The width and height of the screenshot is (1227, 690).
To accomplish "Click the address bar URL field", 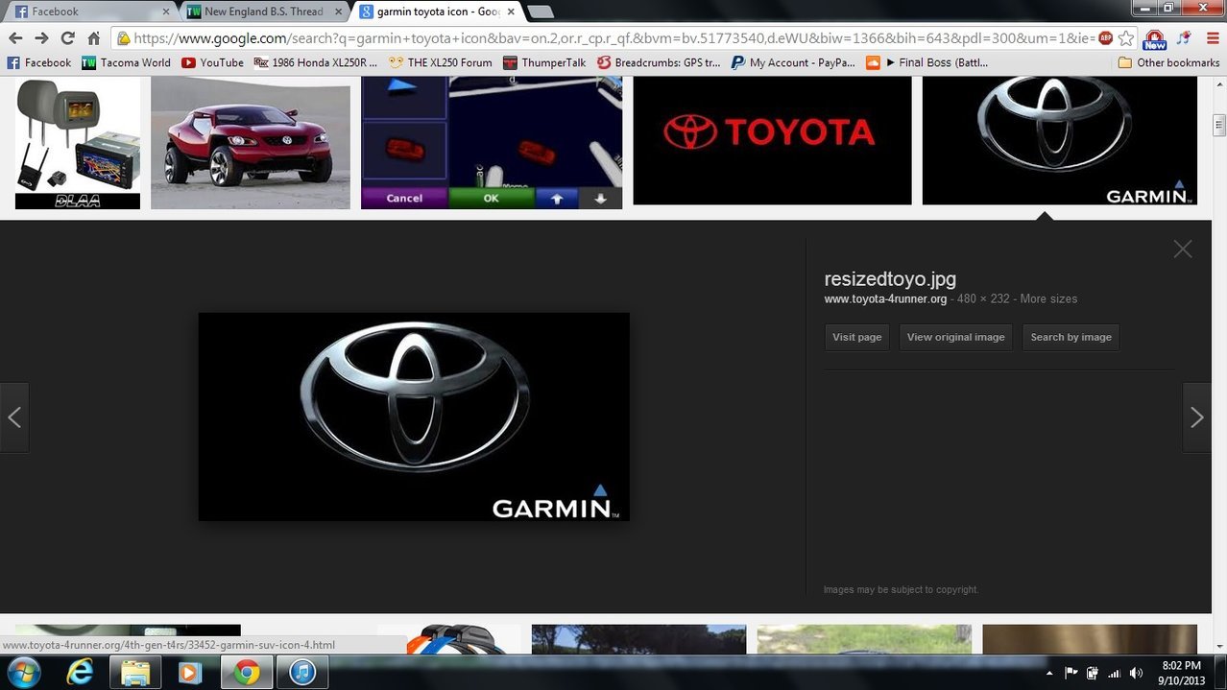I will (614, 38).
